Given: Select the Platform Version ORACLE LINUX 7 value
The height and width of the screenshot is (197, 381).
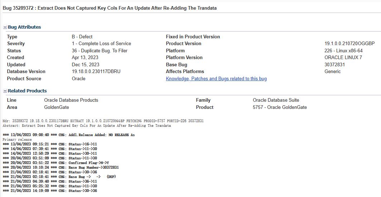Looking at the screenshot, I should [x=343, y=57].
